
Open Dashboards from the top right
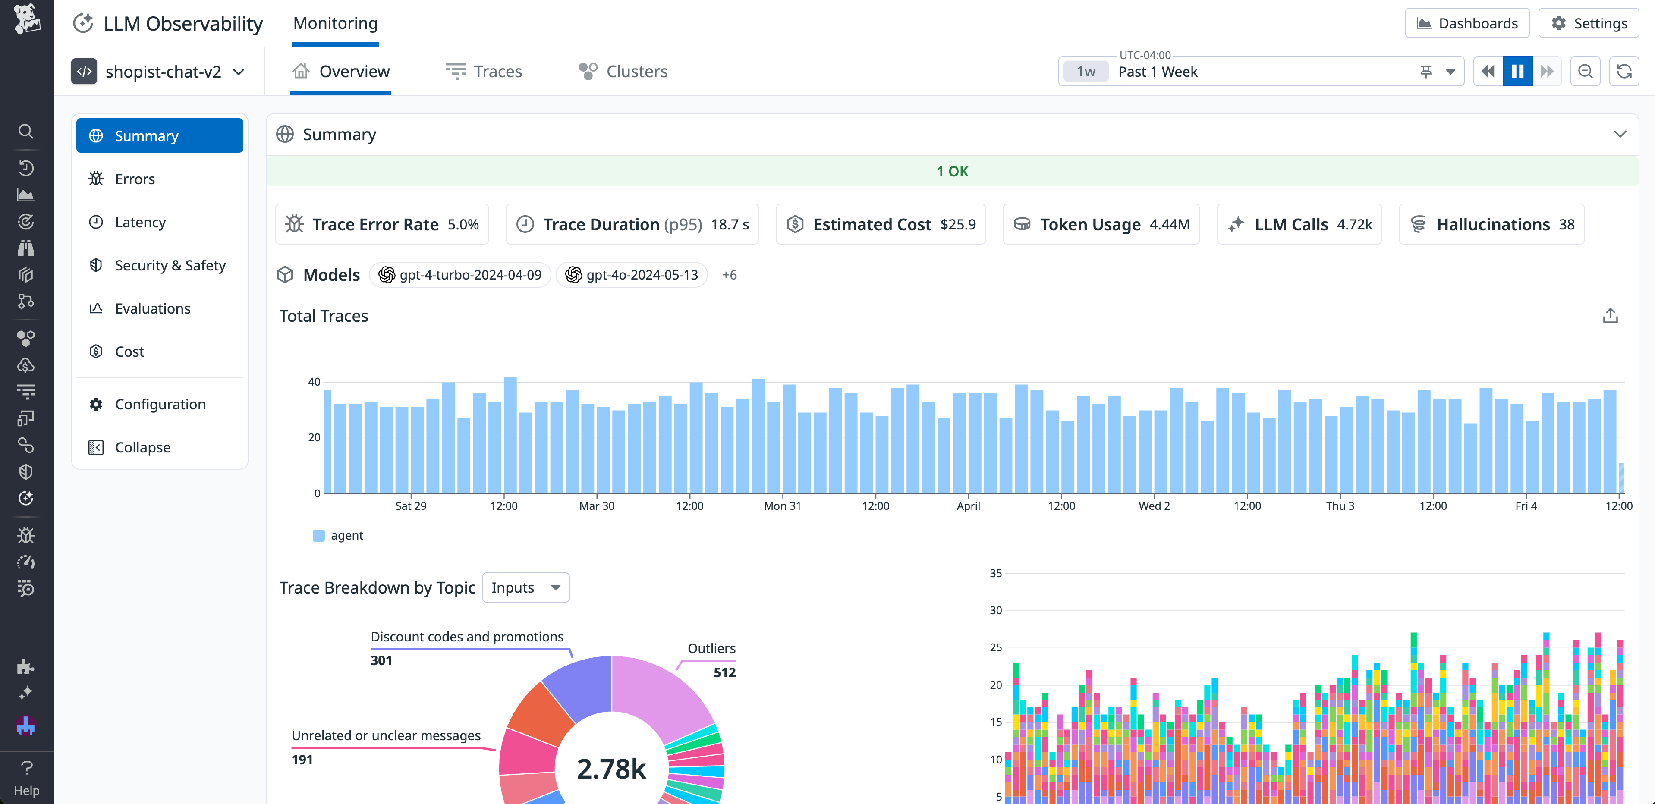click(x=1467, y=22)
